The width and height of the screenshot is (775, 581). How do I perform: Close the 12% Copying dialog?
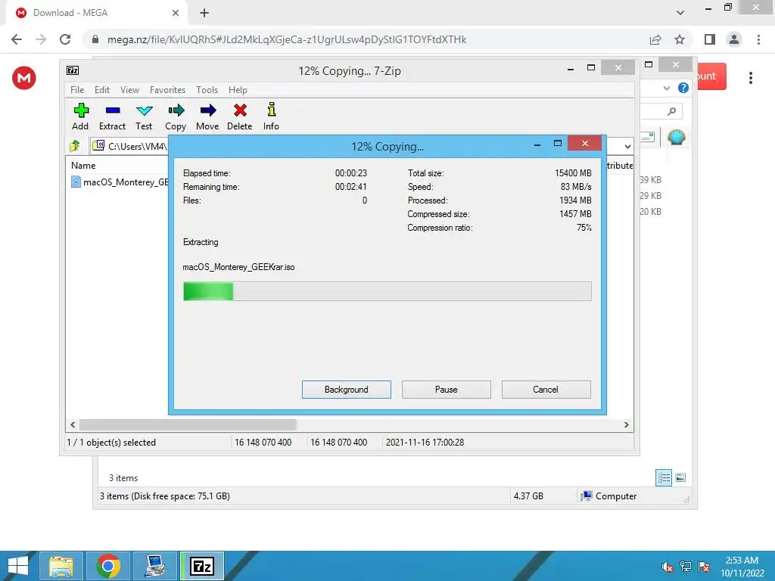(585, 143)
